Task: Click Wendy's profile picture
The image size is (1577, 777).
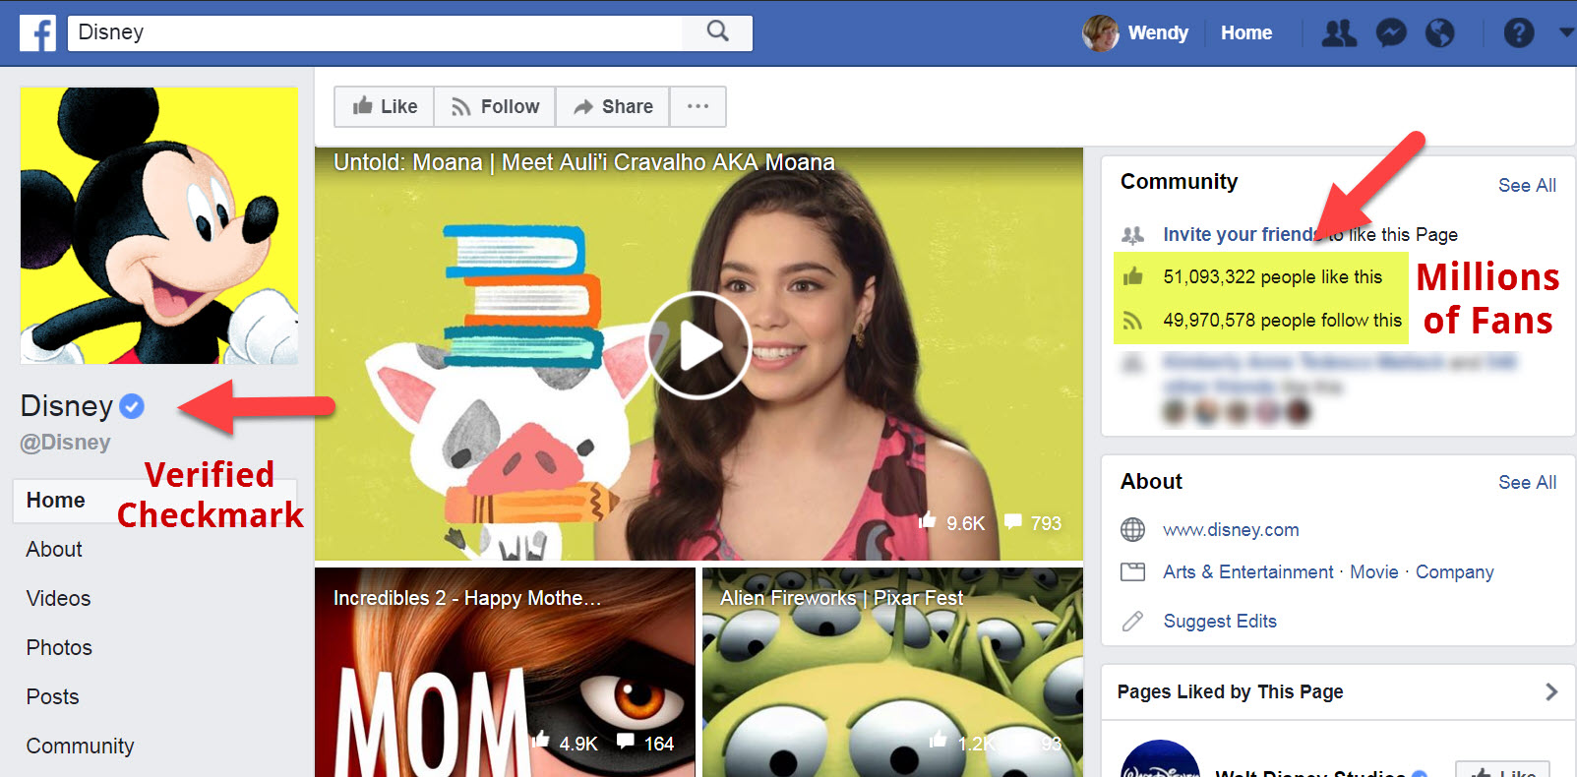Action: pos(1101,32)
